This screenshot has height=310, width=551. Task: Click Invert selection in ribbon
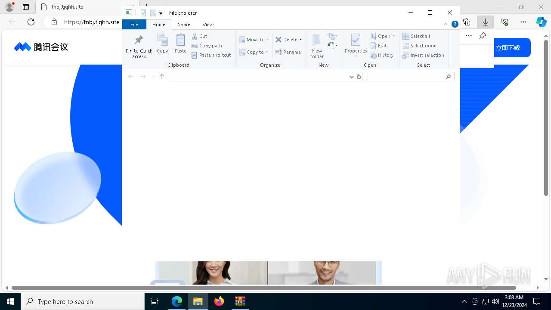(424, 55)
